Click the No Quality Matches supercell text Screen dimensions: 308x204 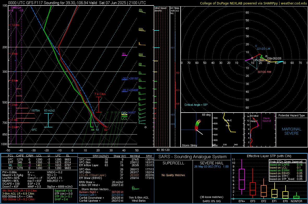click(173, 175)
